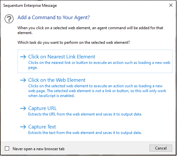Choose Click on Nearest Link Element option
The width and height of the screenshot is (178, 157).
pos(95,61)
